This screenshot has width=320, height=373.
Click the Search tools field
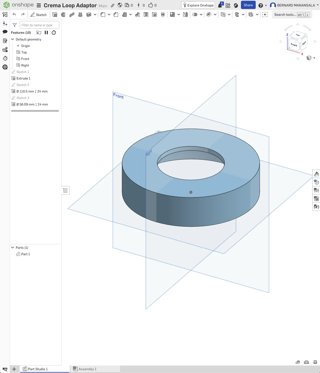291,15
